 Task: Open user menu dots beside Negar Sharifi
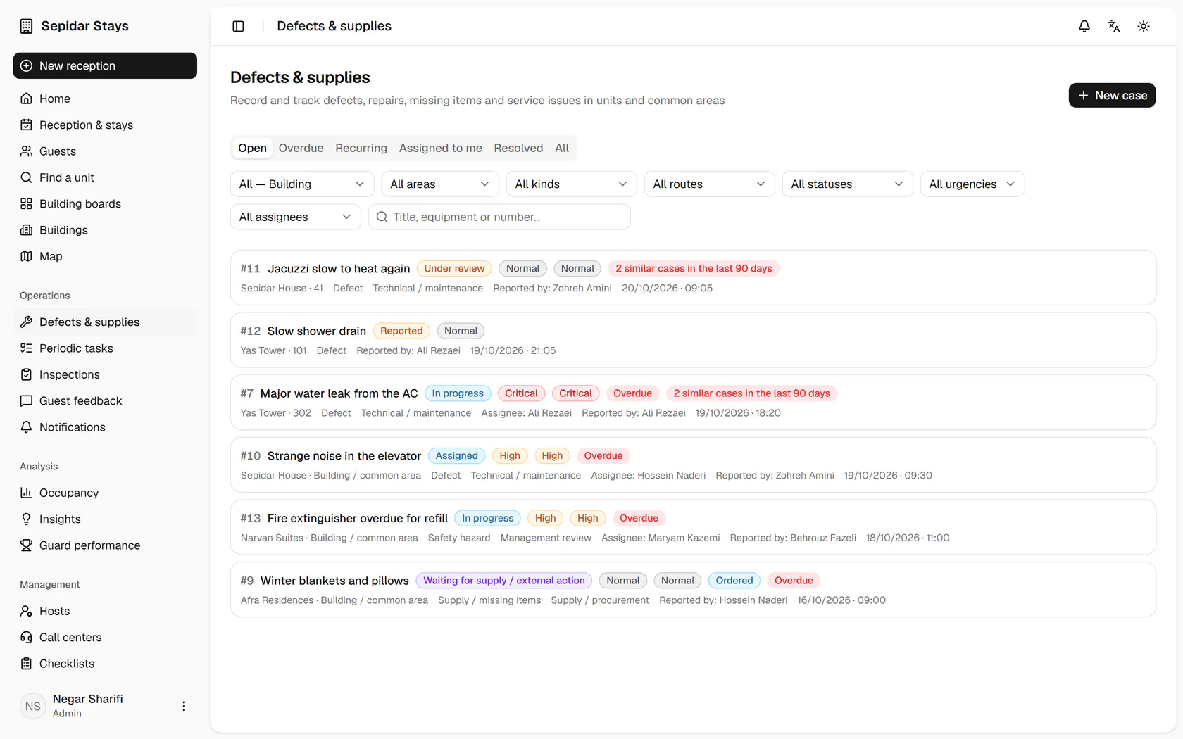point(184,706)
